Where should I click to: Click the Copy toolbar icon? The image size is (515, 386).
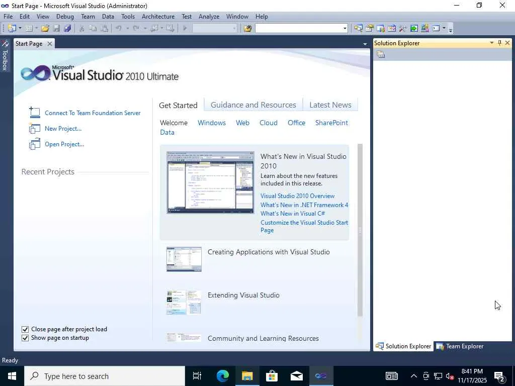coord(93,28)
